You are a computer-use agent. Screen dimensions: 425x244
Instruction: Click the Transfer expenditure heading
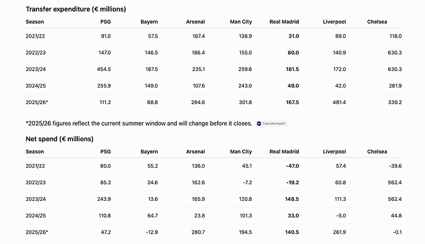[76, 9]
